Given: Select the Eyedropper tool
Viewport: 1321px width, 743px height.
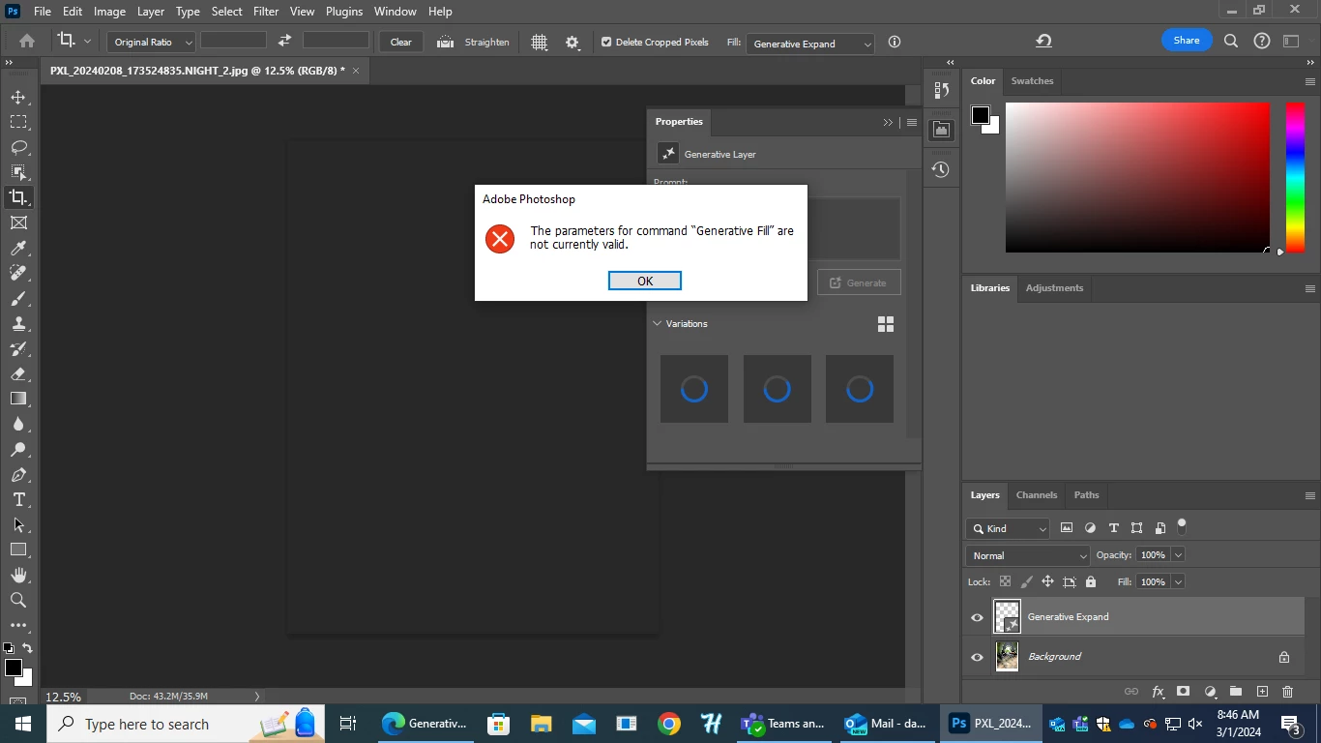Looking at the screenshot, I should pos(18,248).
